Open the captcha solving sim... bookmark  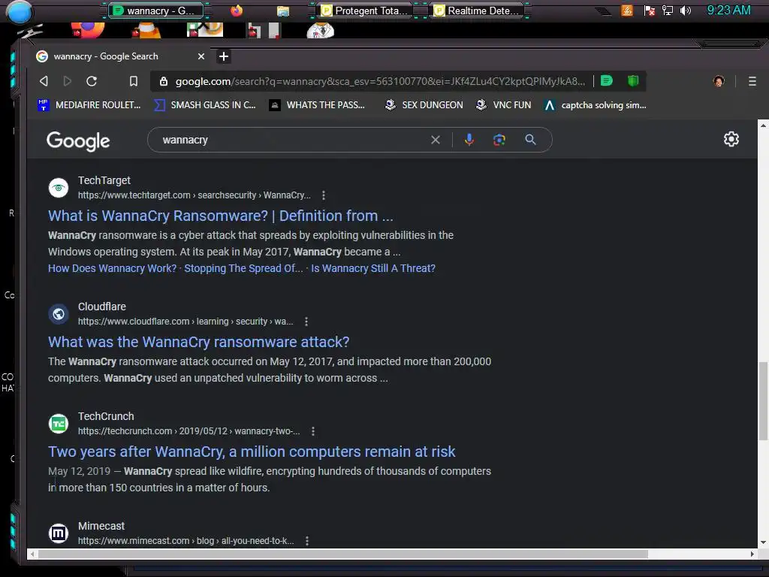[x=596, y=105]
